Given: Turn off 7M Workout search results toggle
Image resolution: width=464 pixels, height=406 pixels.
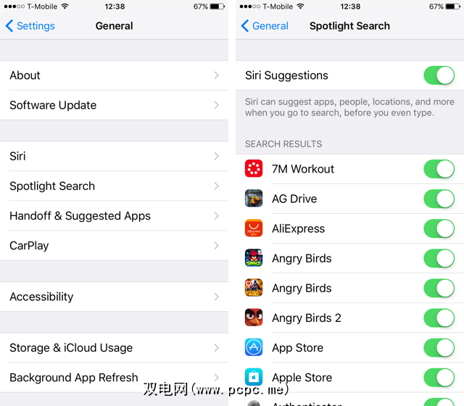Looking at the screenshot, I should click(439, 169).
